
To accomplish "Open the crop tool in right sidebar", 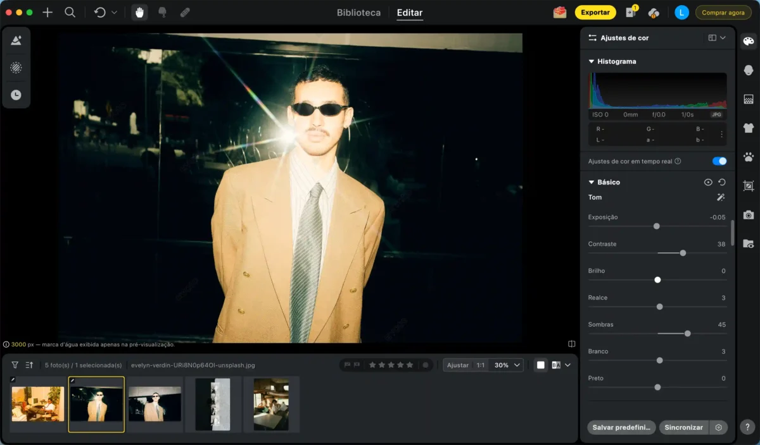I will point(749,186).
